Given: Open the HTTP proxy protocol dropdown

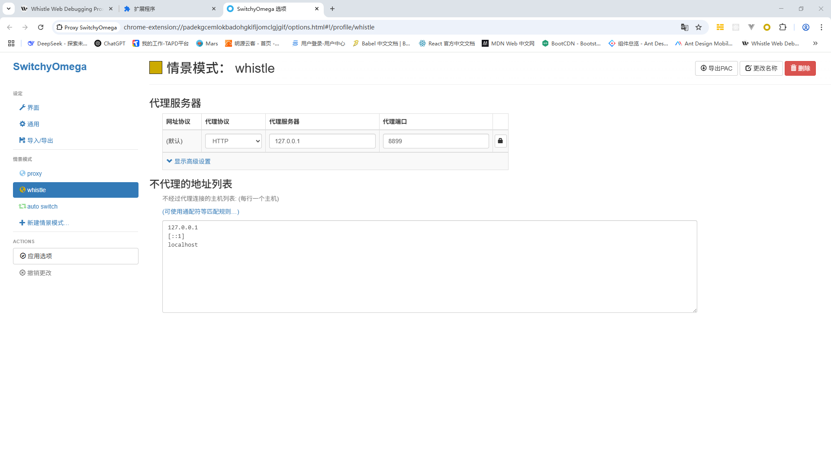Looking at the screenshot, I should point(234,141).
